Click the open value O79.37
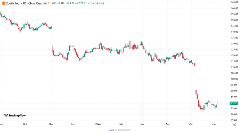This screenshot has height=133, width=240. [56, 3]
